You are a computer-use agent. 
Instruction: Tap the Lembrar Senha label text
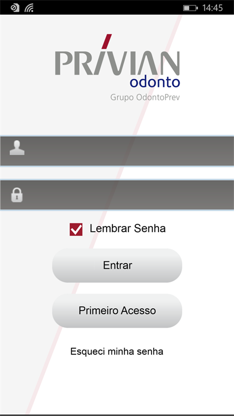pos(128,229)
